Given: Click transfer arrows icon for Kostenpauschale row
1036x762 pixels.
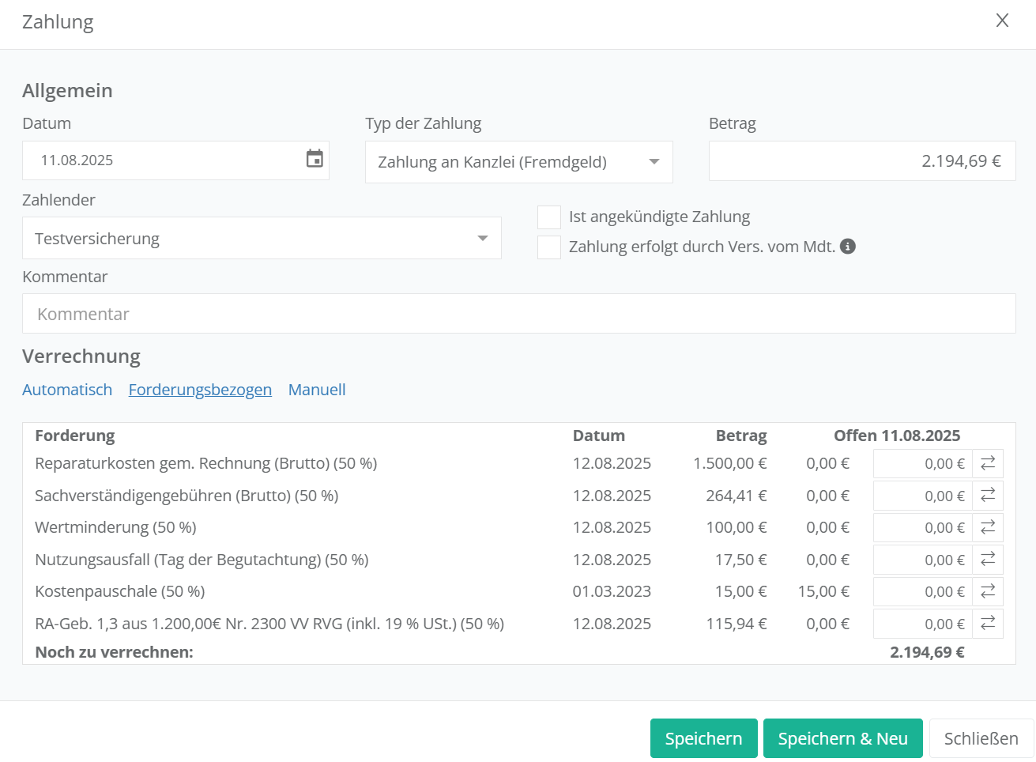Looking at the screenshot, I should [x=988, y=591].
